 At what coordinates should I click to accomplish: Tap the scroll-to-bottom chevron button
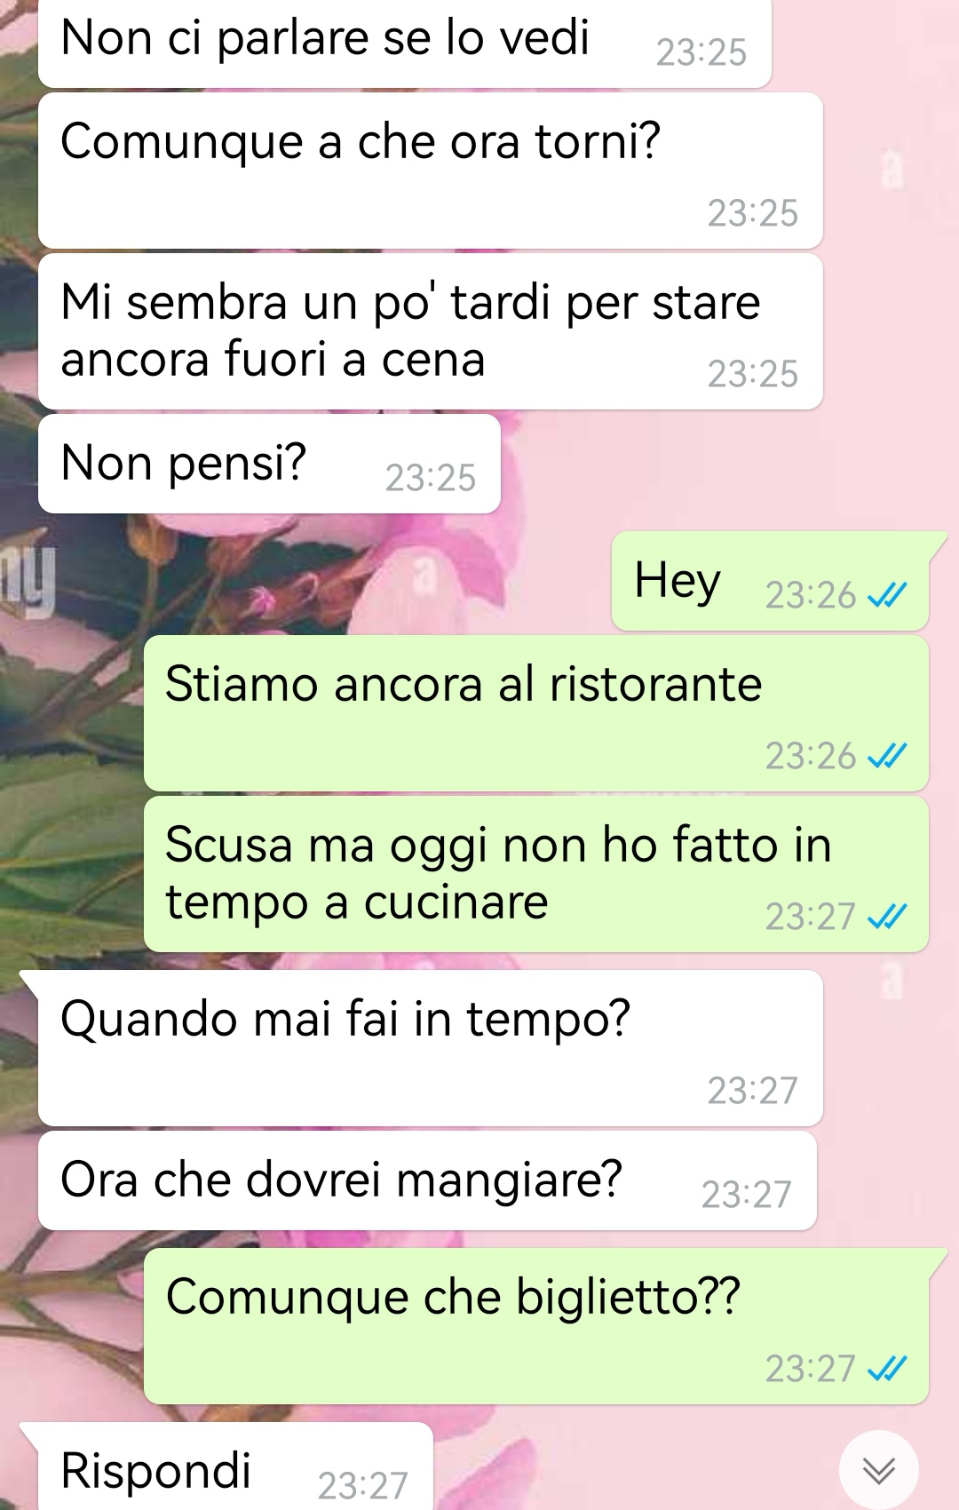[x=878, y=1470]
